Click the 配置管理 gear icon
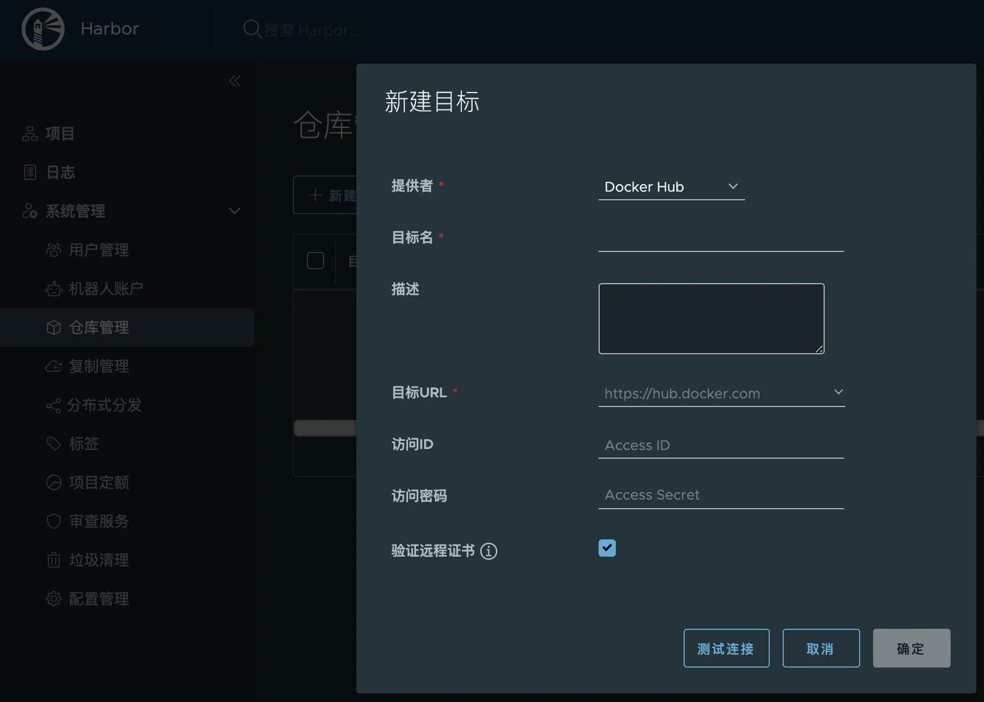The width and height of the screenshot is (984, 702). coord(54,599)
